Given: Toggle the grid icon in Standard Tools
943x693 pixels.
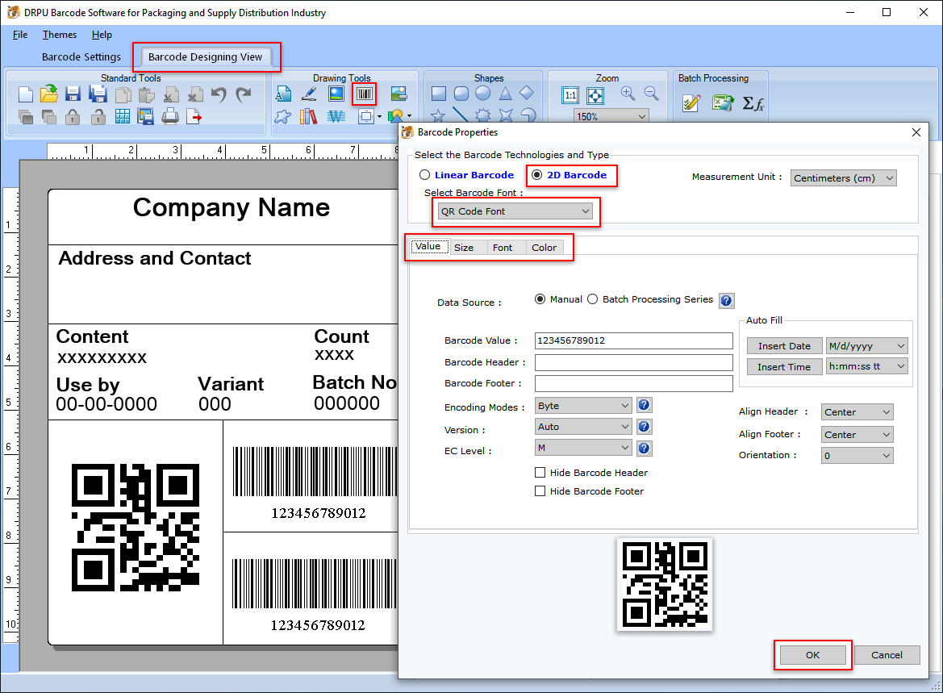Looking at the screenshot, I should [122, 117].
